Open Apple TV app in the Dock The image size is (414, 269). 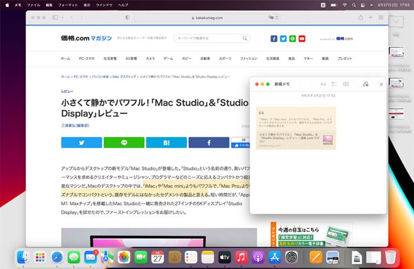click(225, 257)
